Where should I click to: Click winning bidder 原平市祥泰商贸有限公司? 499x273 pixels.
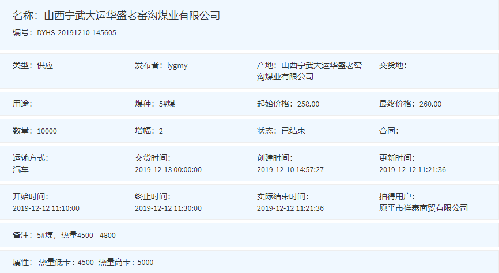tap(424, 208)
